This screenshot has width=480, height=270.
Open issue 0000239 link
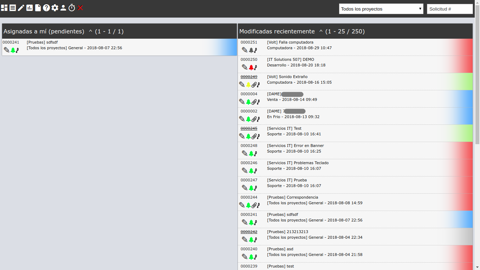pos(249,266)
